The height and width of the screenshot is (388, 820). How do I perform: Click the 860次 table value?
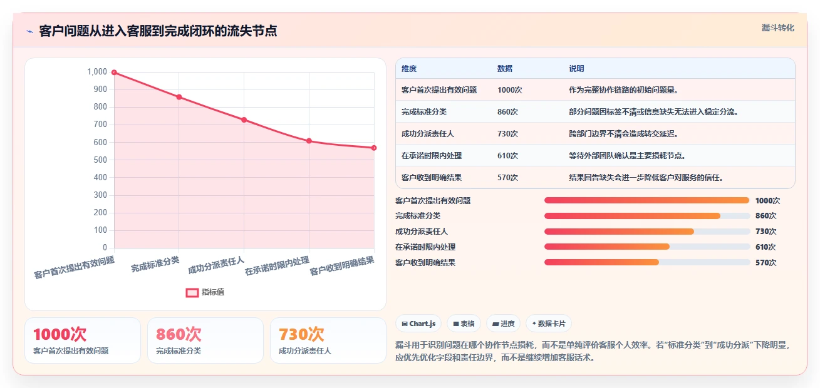coord(508,112)
